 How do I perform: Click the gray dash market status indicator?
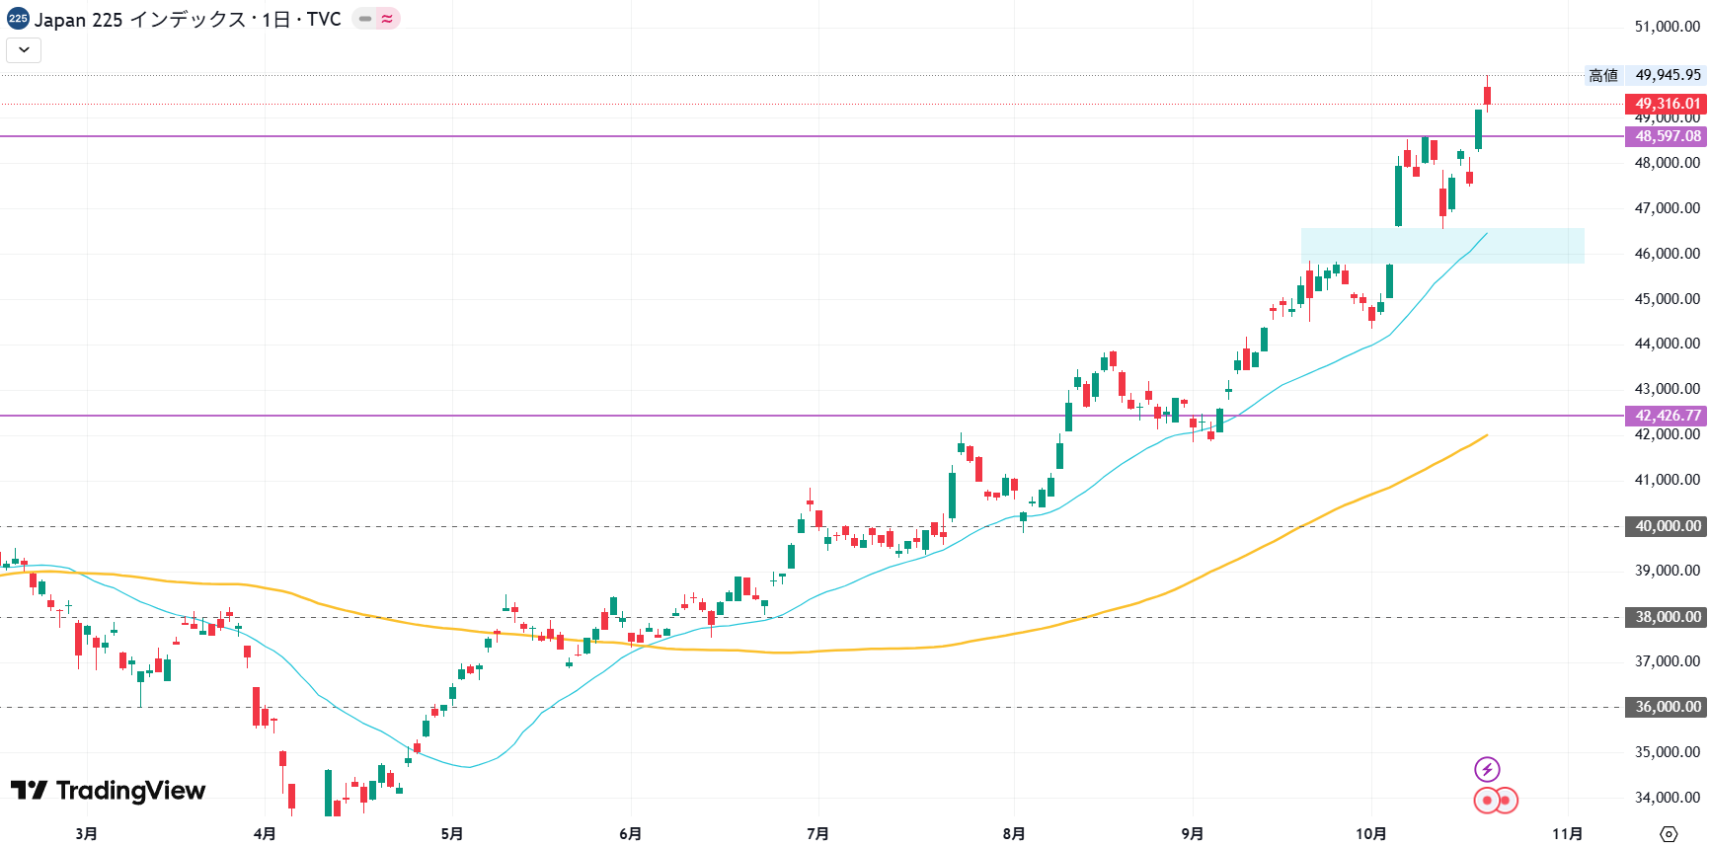365,19
